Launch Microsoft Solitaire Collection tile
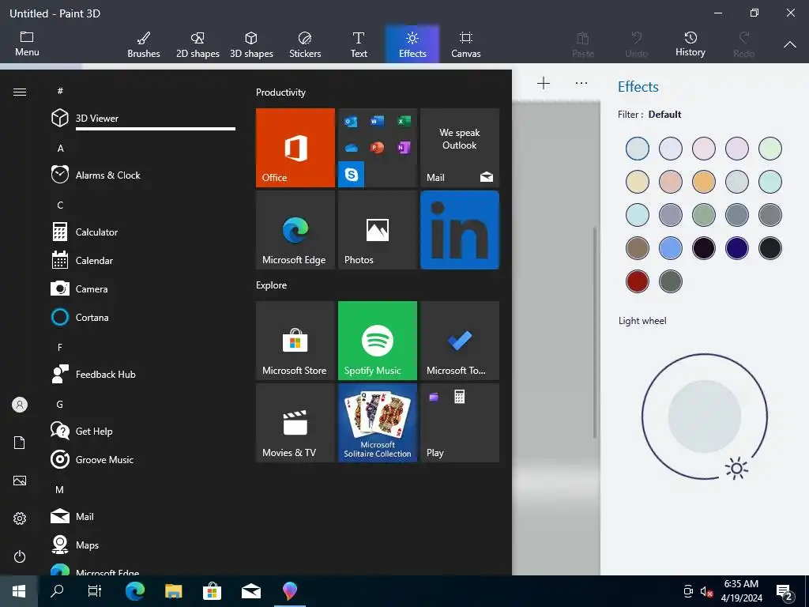Screen dimensions: 809x607 coord(377,423)
